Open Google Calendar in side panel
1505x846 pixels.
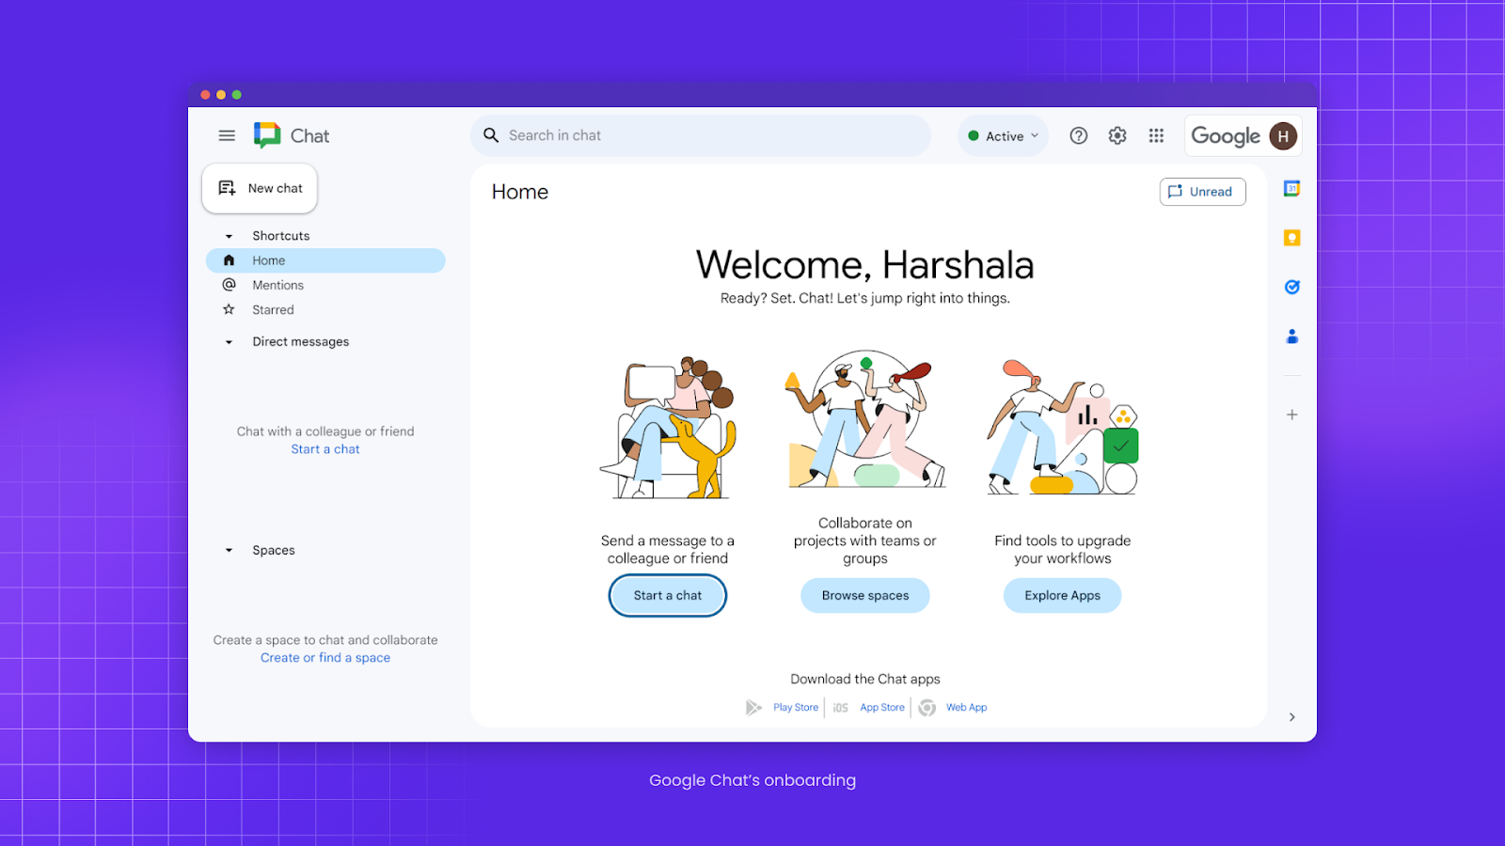(x=1292, y=189)
